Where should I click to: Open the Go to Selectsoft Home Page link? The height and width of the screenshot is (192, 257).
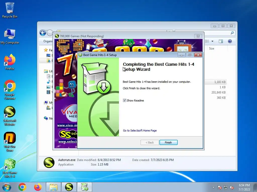pos(140,130)
